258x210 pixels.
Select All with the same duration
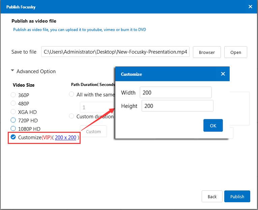pos(71,94)
